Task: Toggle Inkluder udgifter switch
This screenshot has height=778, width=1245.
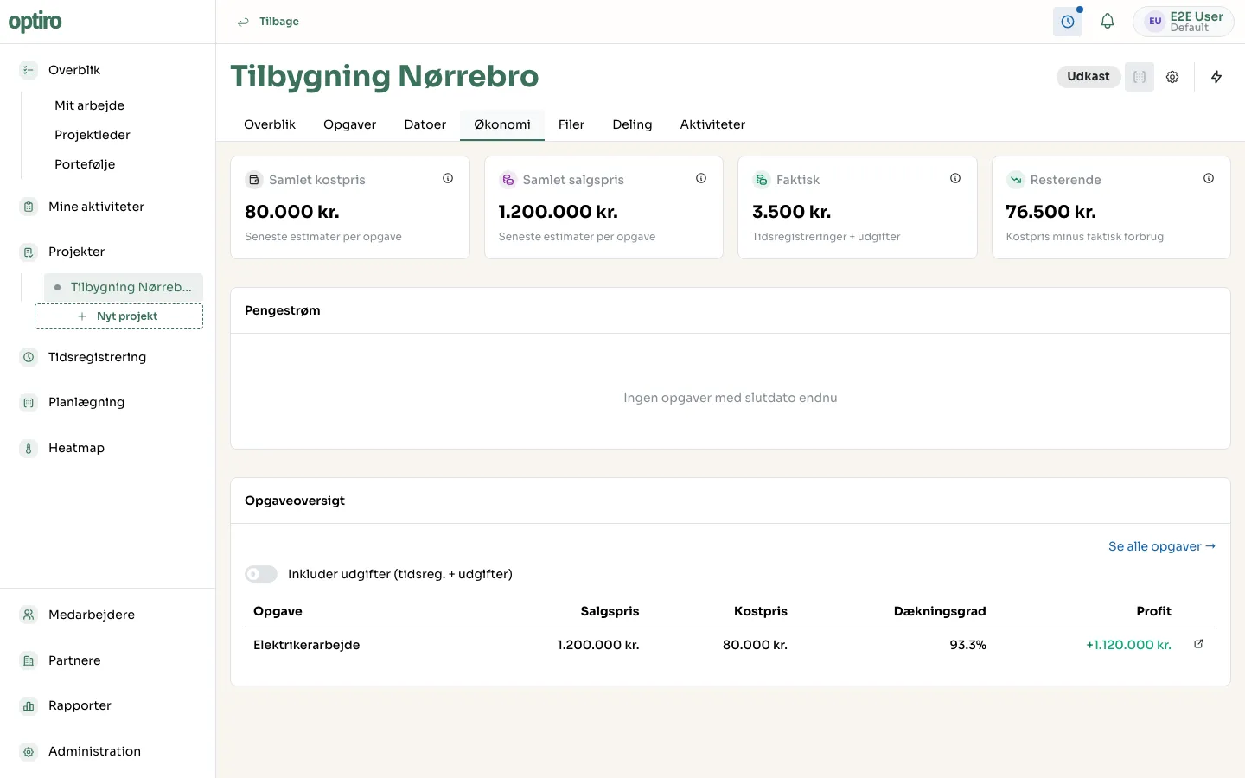Action: click(x=261, y=574)
